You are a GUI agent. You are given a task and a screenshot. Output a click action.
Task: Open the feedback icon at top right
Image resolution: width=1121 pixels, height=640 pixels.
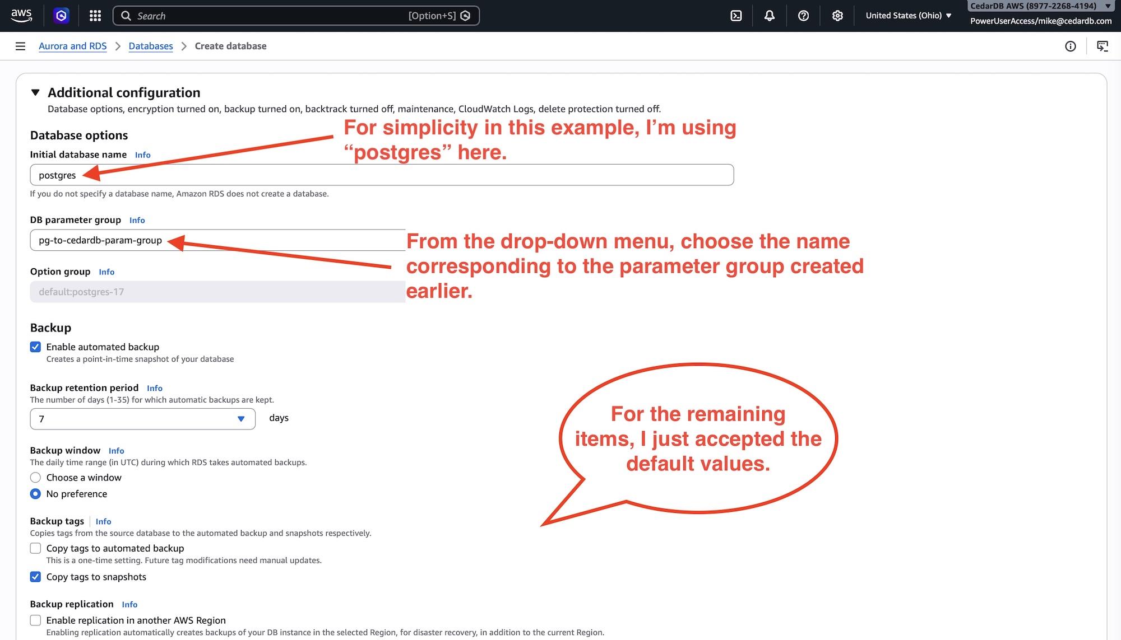point(1103,46)
